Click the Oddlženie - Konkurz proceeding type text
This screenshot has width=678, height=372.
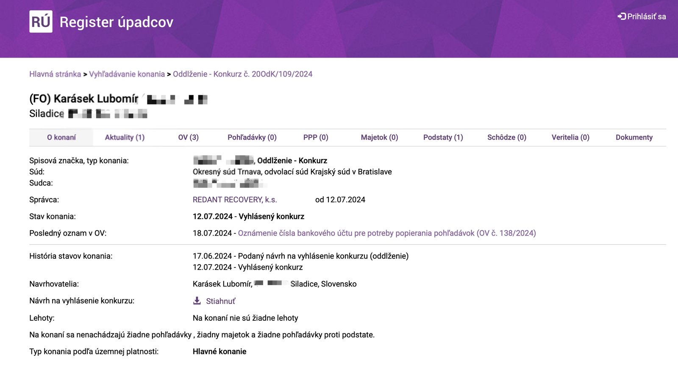tap(292, 161)
